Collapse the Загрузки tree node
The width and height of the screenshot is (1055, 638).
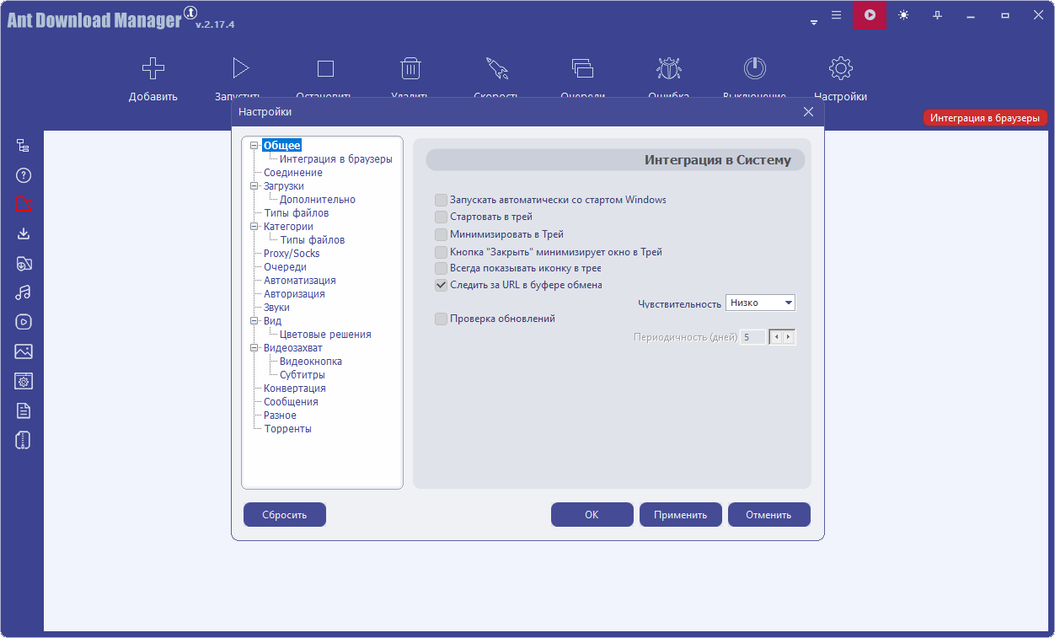(x=254, y=186)
